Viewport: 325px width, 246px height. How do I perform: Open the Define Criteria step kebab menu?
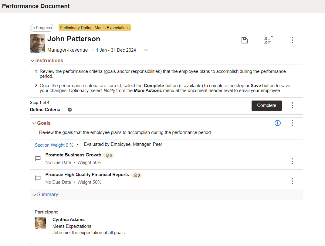click(292, 105)
